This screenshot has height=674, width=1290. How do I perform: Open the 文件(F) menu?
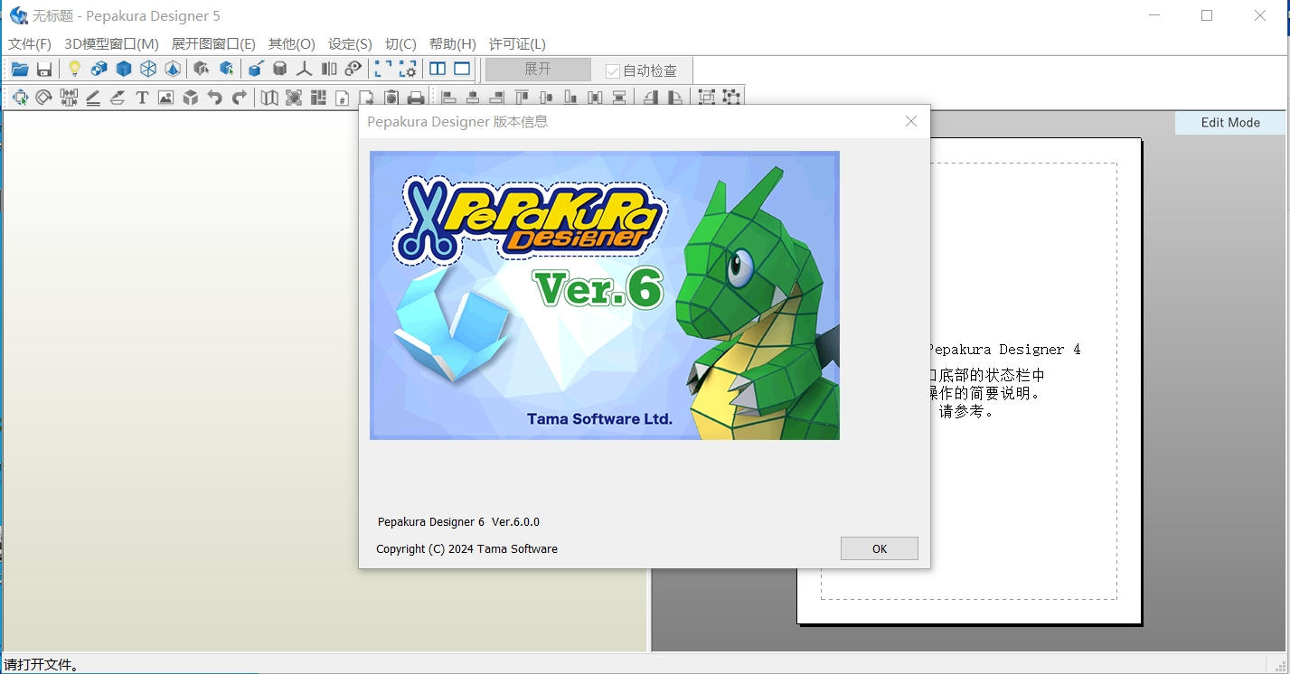click(30, 43)
